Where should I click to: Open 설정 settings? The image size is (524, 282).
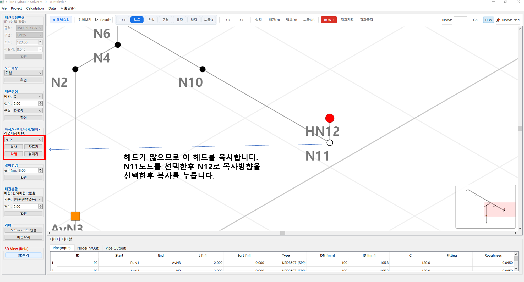coord(259,20)
